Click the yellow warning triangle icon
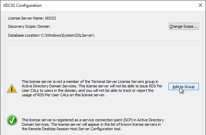The image size is (206, 135). tap(12, 88)
